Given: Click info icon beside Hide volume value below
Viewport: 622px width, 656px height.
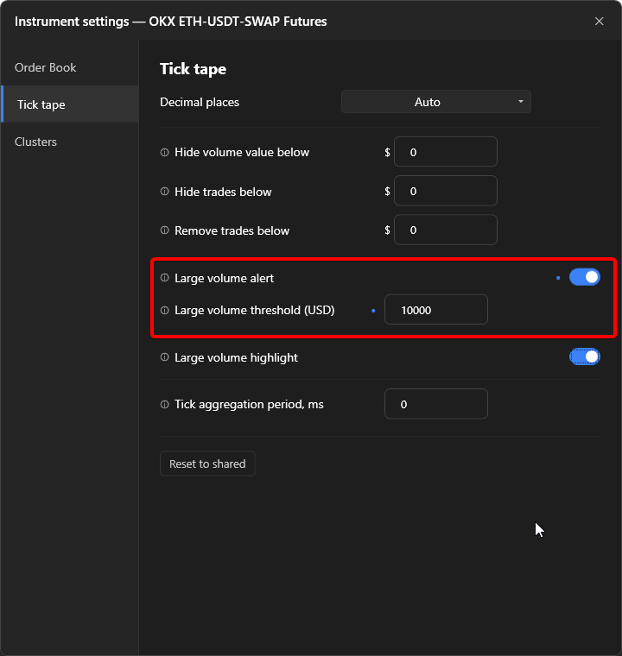Looking at the screenshot, I should click(x=165, y=152).
